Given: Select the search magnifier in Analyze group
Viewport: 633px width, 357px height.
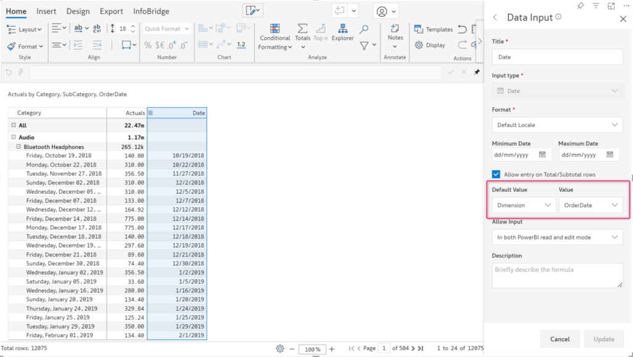Looking at the screenshot, I should pyautogui.click(x=363, y=28).
